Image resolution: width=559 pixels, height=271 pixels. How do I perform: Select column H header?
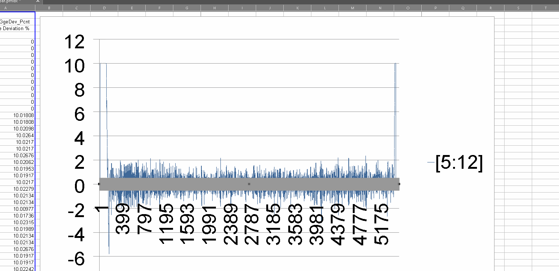[x=214, y=8]
